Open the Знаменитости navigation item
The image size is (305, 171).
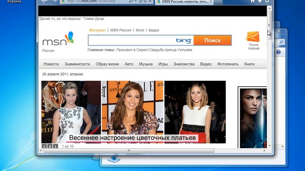pos(77,64)
